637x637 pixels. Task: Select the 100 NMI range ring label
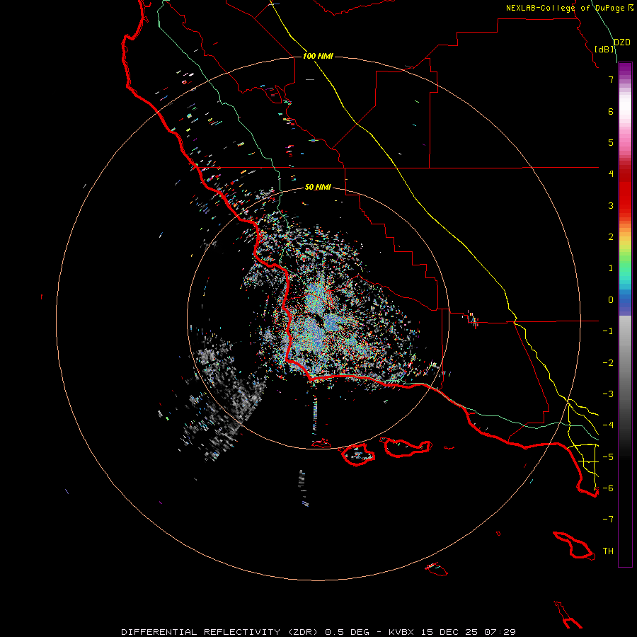coord(318,56)
